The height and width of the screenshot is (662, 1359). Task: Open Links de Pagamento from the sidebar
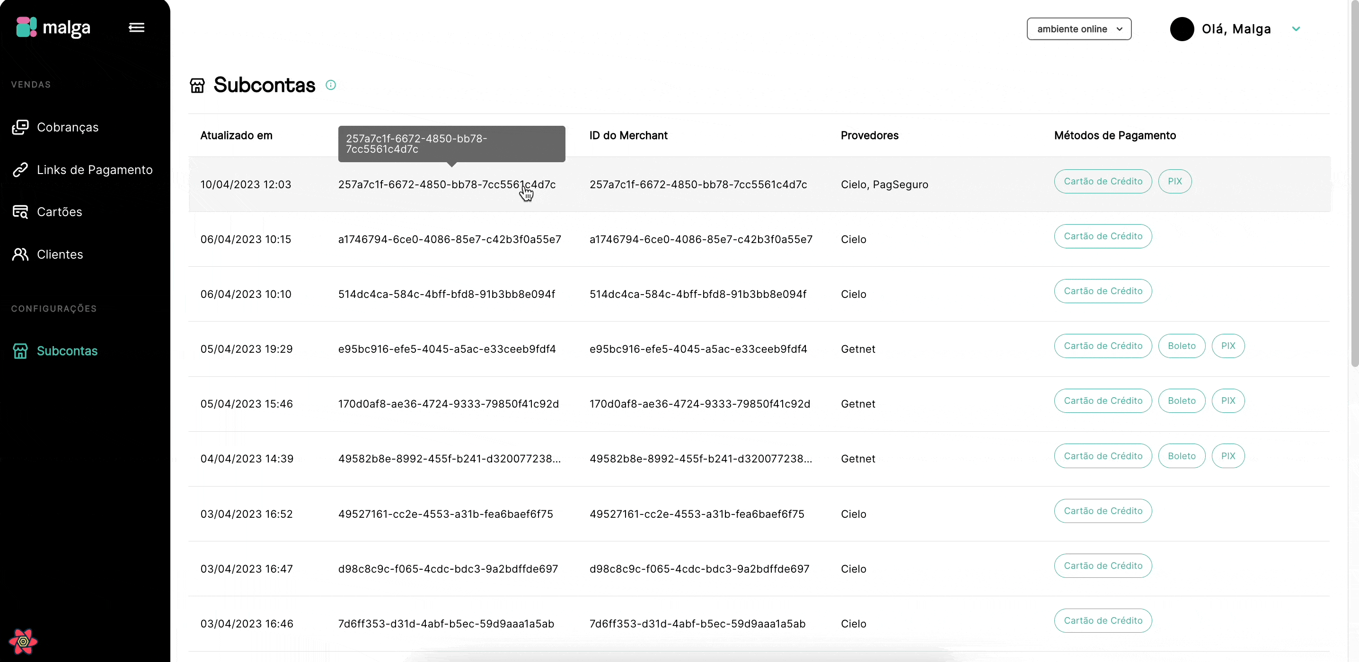(x=95, y=169)
